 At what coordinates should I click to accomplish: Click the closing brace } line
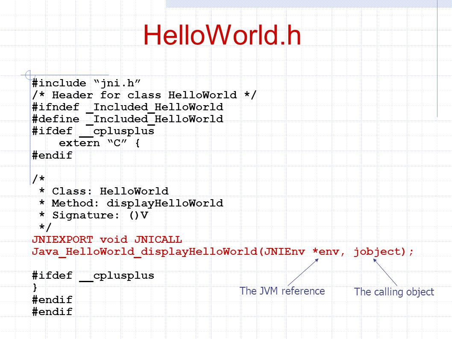[x=35, y=288]
